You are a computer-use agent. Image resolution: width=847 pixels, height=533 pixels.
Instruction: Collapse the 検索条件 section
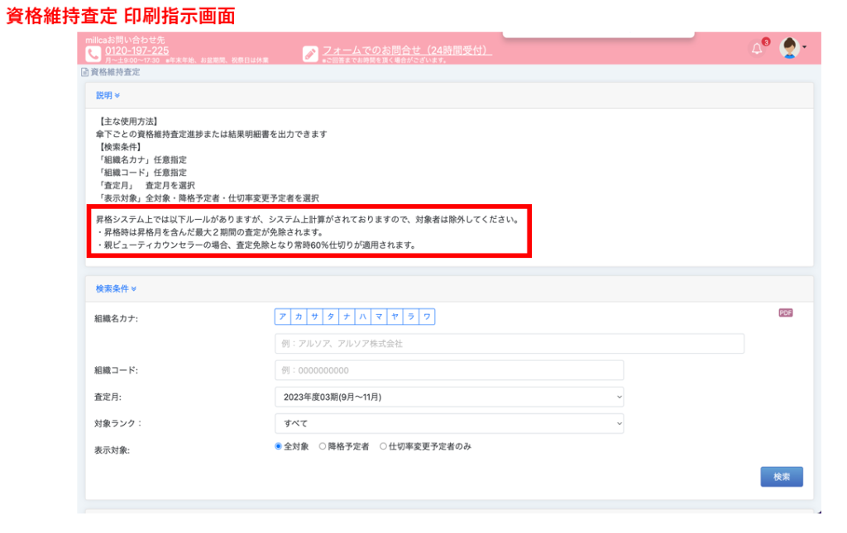pyautogui.click(x=116, y=288)
